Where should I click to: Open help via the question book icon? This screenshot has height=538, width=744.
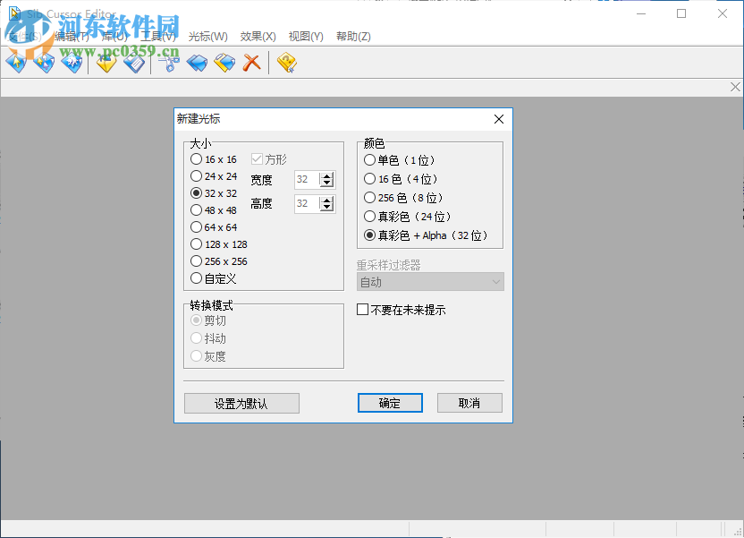pyautogui.click(x=288, y=63)
